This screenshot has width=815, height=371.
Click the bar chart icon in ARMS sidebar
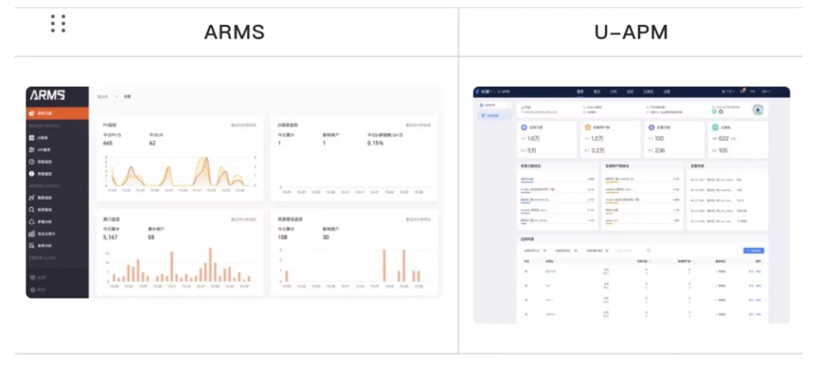pos(31,233)
